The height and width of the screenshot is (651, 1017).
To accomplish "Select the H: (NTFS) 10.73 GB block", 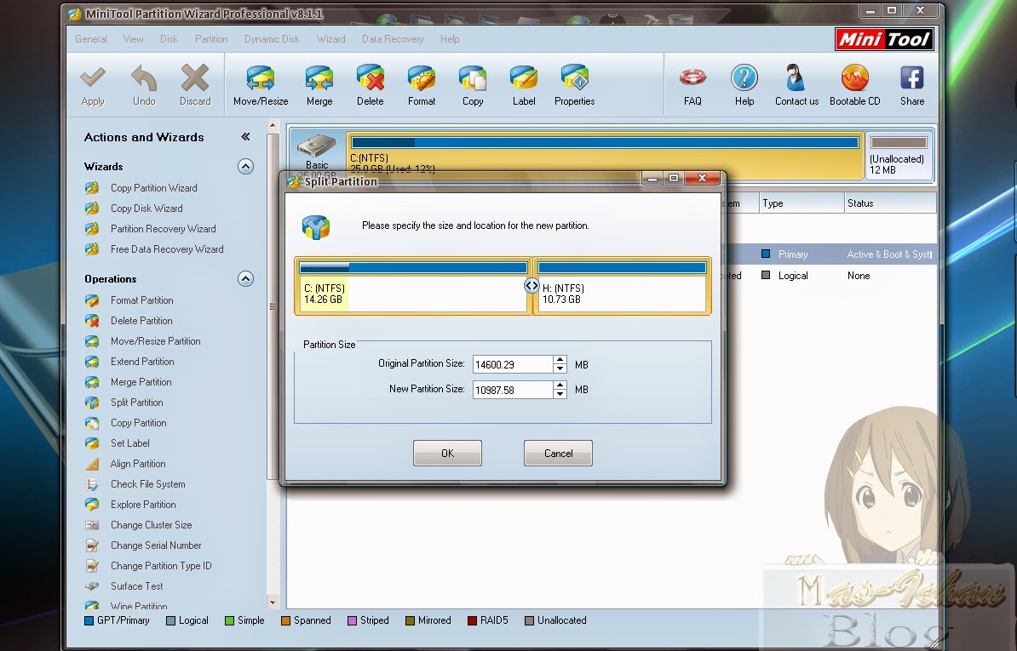I will (x=621, y=286).
